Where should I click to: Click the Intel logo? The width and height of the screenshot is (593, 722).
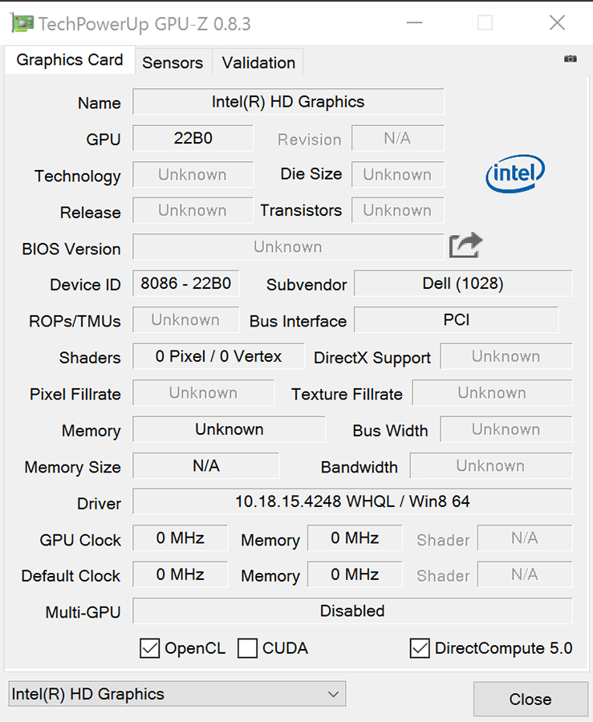[515, 173]
